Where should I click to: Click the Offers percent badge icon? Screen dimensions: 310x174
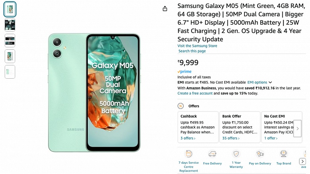(181, 106)
